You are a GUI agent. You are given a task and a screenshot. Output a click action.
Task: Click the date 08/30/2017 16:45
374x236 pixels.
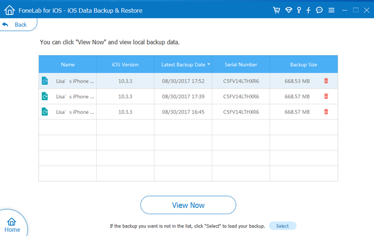pyautogui.click(x=183, y=112)
